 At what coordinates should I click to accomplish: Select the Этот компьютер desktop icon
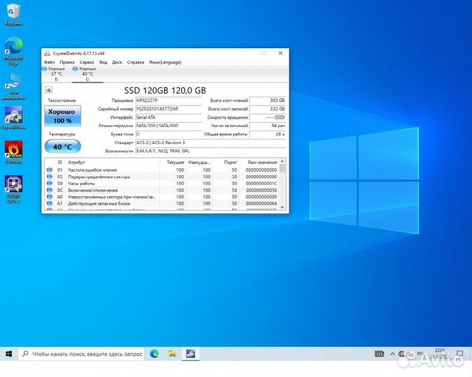[x=13, y=86]
